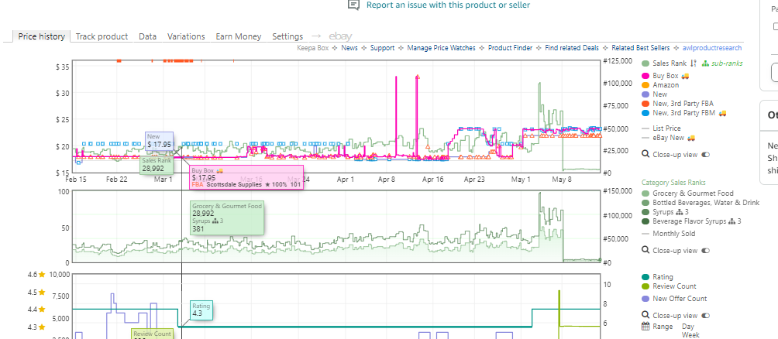Screen dimensions: 778x339
Task: Open the Product Finder link
Action: point(510,48)
